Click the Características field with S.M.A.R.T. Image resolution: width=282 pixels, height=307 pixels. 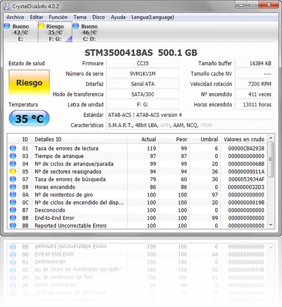[189, 125]
